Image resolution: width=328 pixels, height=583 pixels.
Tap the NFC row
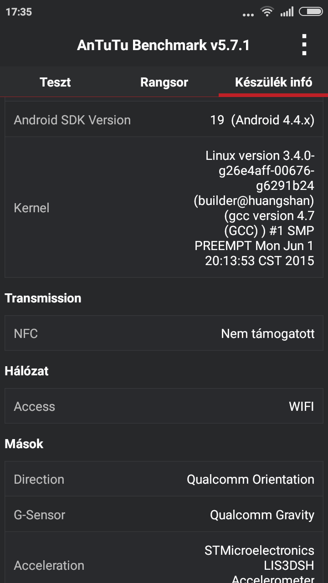(164, 333)
